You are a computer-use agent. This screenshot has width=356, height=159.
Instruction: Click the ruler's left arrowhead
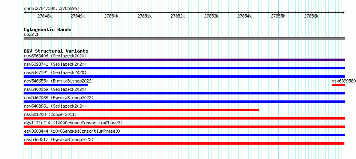[x=25, y=12]
